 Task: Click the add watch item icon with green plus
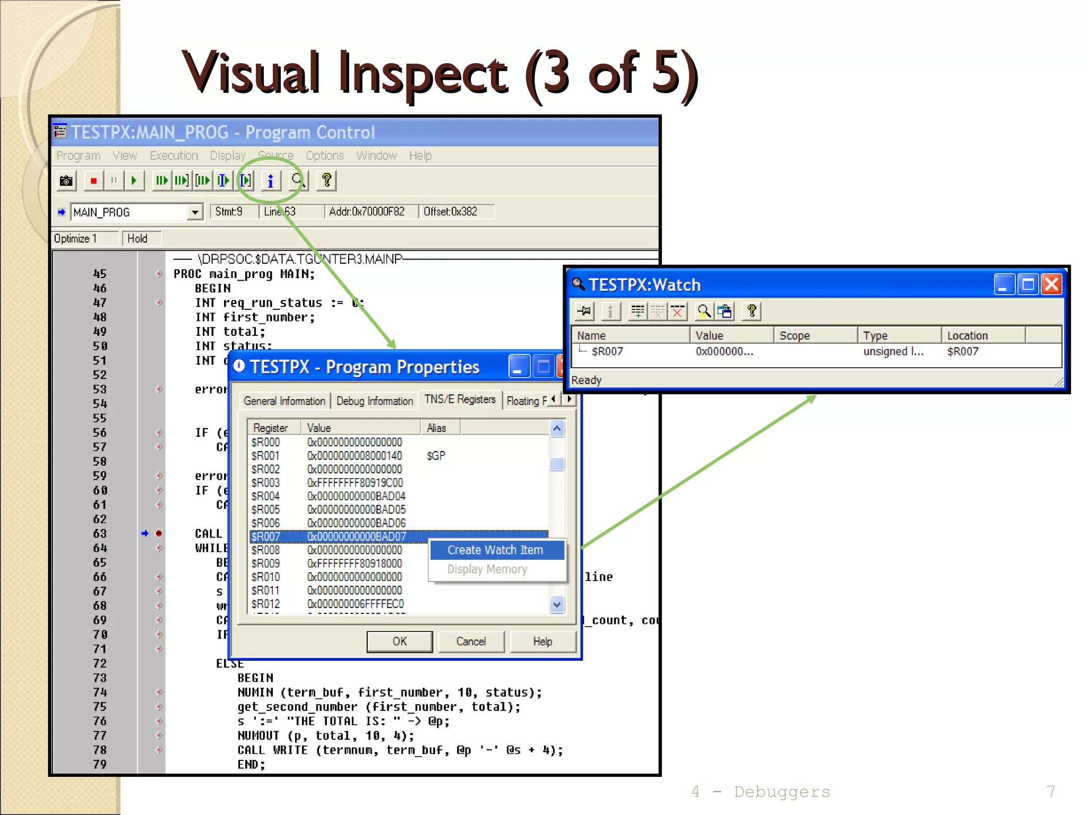(x=637, y=311)
